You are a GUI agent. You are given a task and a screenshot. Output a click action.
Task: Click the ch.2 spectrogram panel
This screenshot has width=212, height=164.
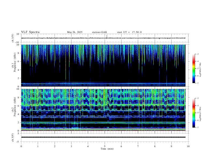103,110
